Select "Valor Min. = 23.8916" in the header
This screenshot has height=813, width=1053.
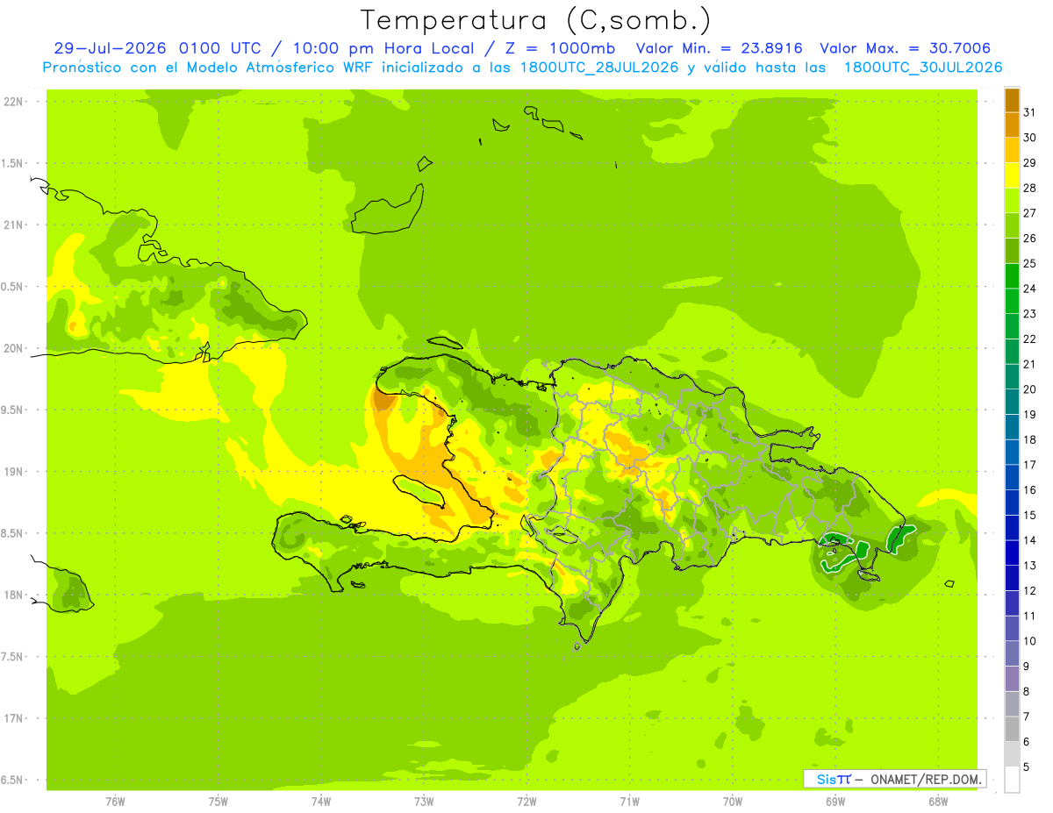point(719,48)
